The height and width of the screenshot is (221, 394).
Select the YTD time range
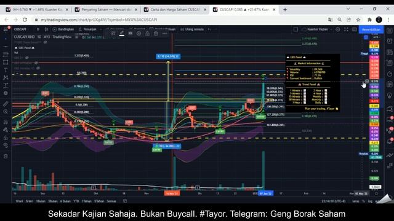click(x=76, y=201)
